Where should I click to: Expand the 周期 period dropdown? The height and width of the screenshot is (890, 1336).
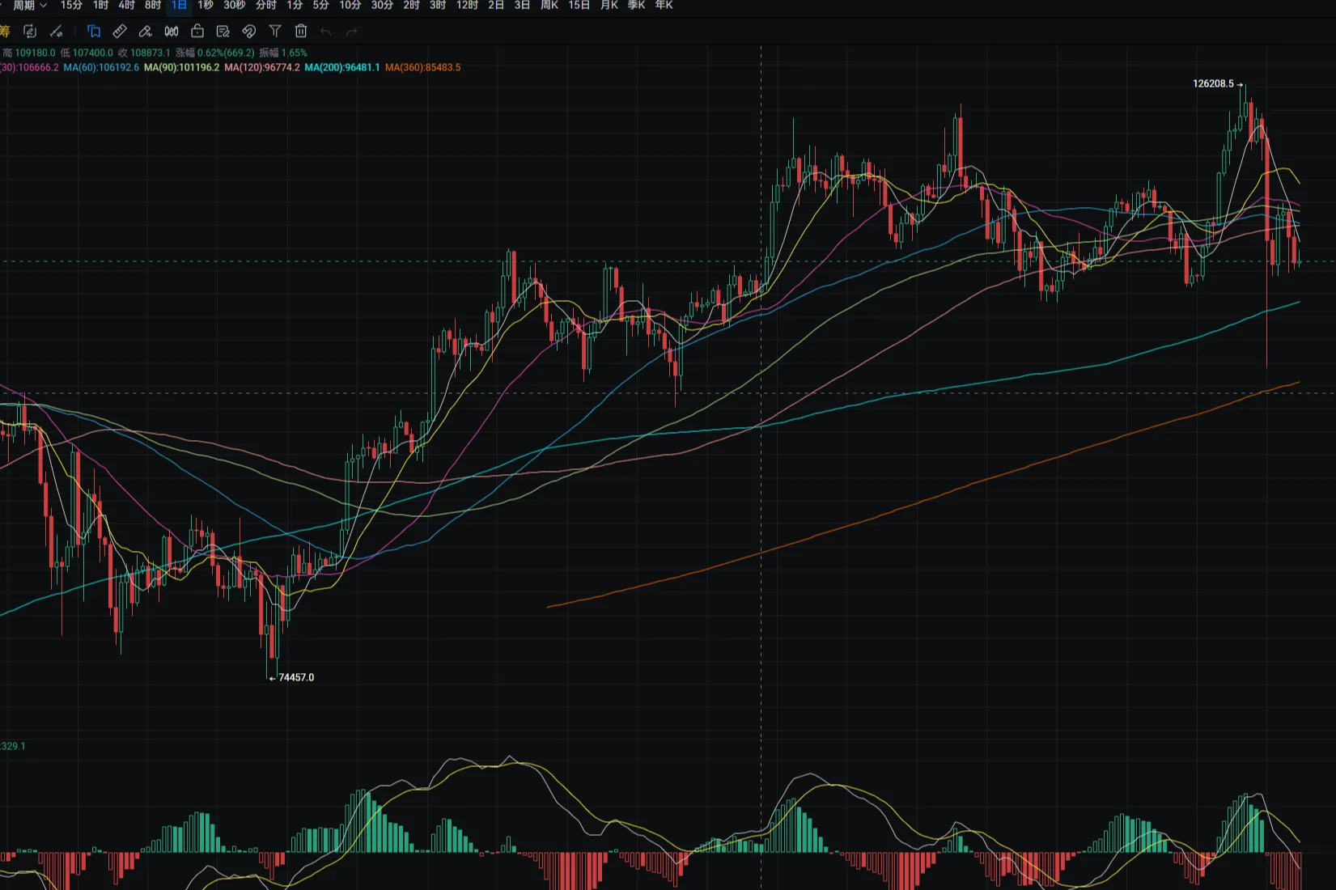30,6
